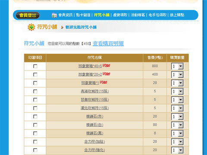
Task: Tick the checkbox for 如意寶箱*20+2
Action: coord(35,74)
